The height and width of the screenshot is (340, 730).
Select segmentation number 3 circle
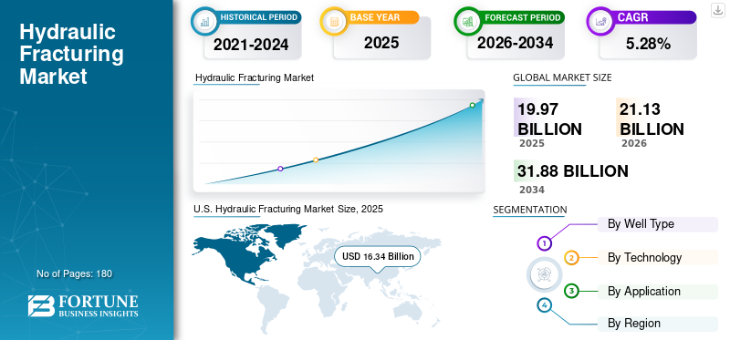tap(572, 291)
